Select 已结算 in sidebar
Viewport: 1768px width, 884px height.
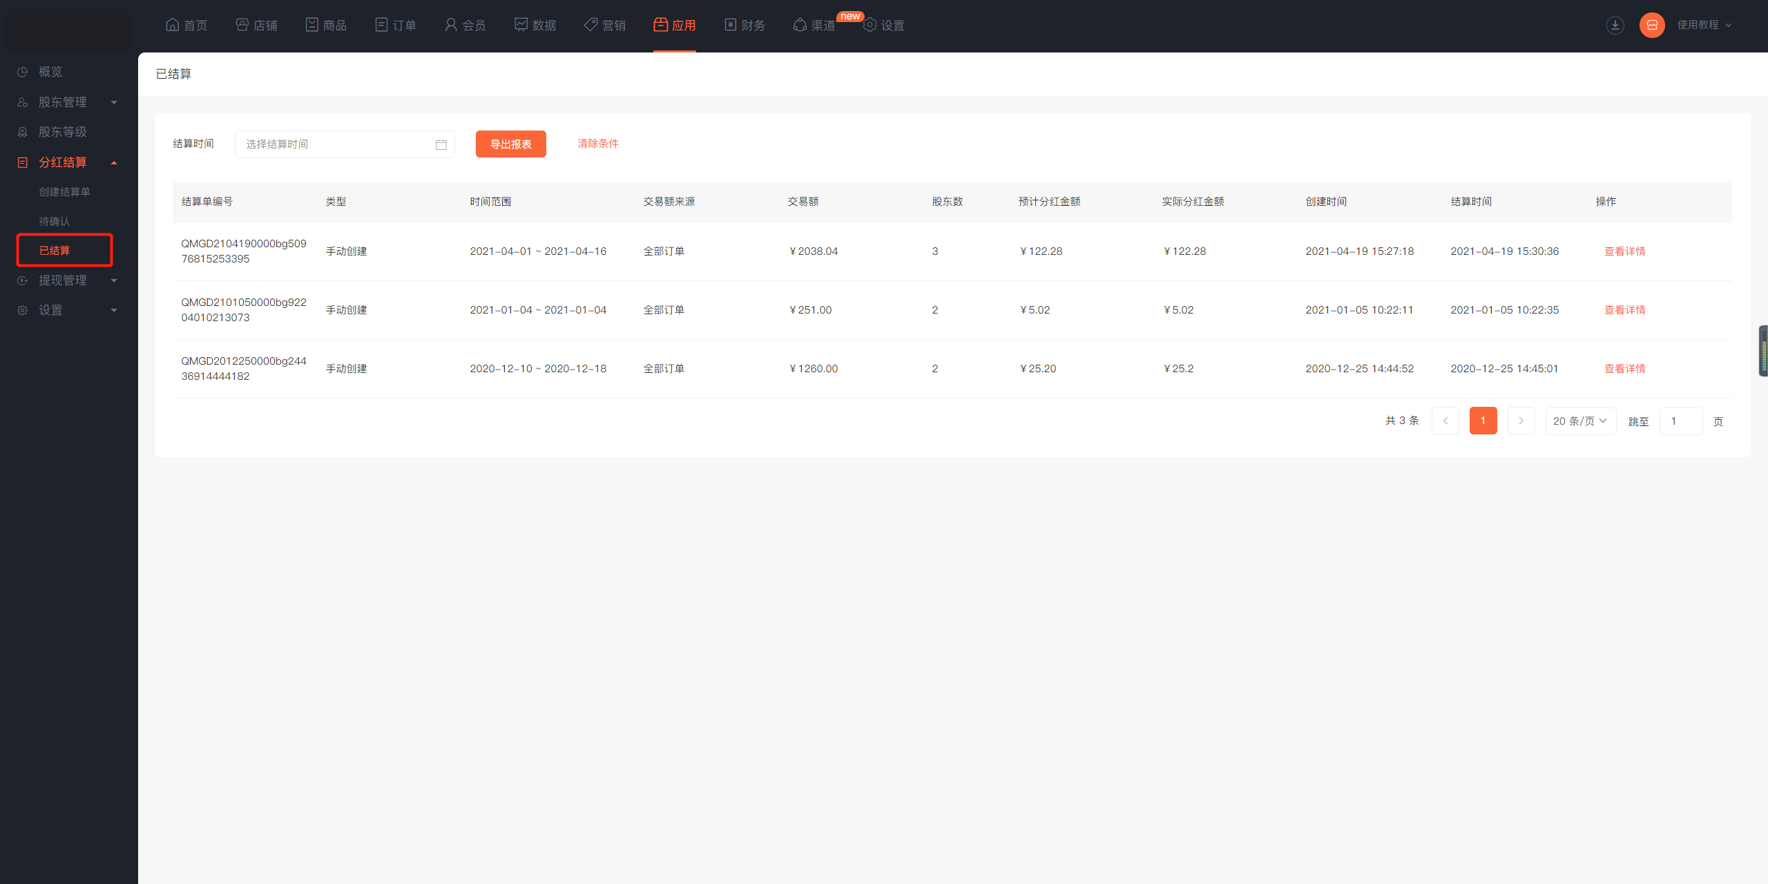coord(55,250)
